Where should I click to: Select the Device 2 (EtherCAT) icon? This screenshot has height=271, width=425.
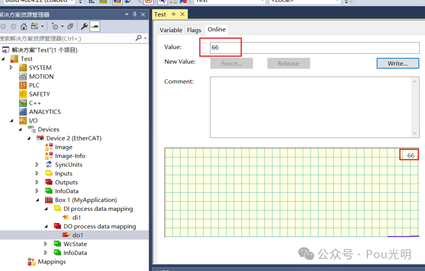[x=40, y=138]
